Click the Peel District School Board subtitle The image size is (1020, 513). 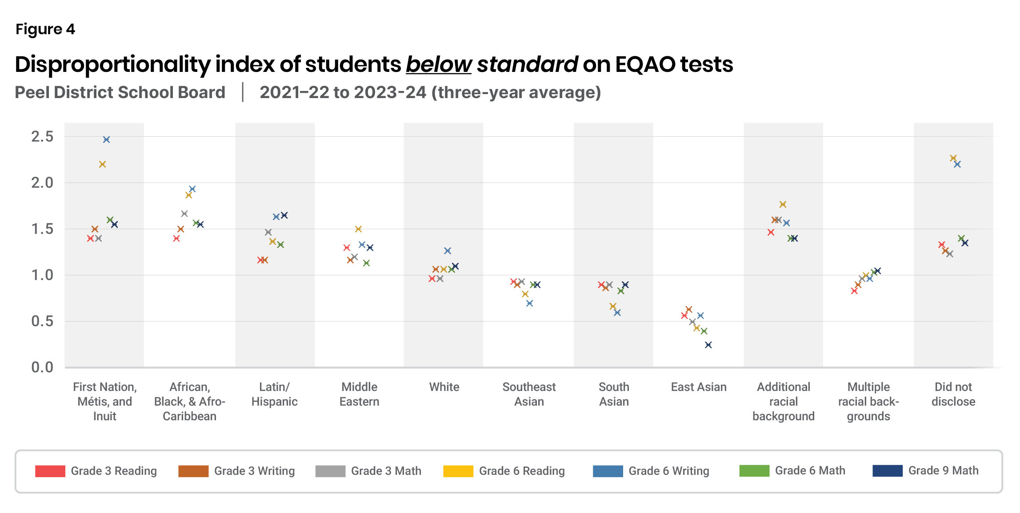click(x=120, y=92)
